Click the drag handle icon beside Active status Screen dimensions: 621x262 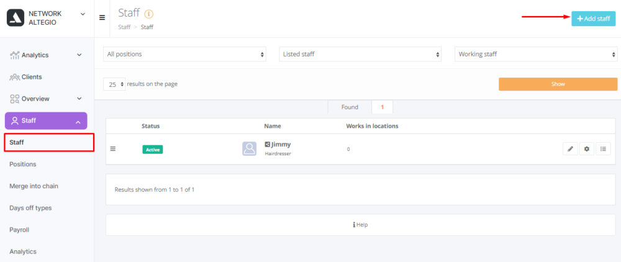click(x=113, y=149)
